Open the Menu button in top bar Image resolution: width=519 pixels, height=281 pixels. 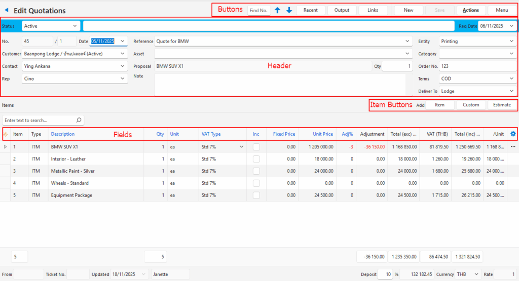click(x=502, y=10)
